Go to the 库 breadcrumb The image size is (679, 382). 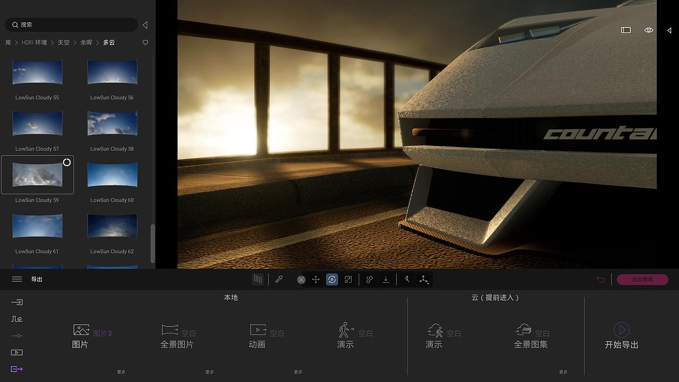8,42
